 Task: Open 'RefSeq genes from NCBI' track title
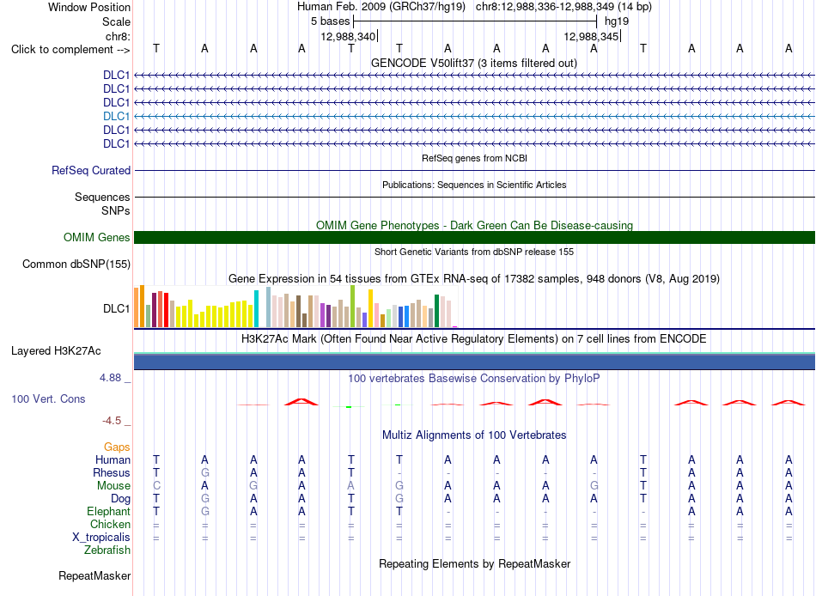click(475, 158)
